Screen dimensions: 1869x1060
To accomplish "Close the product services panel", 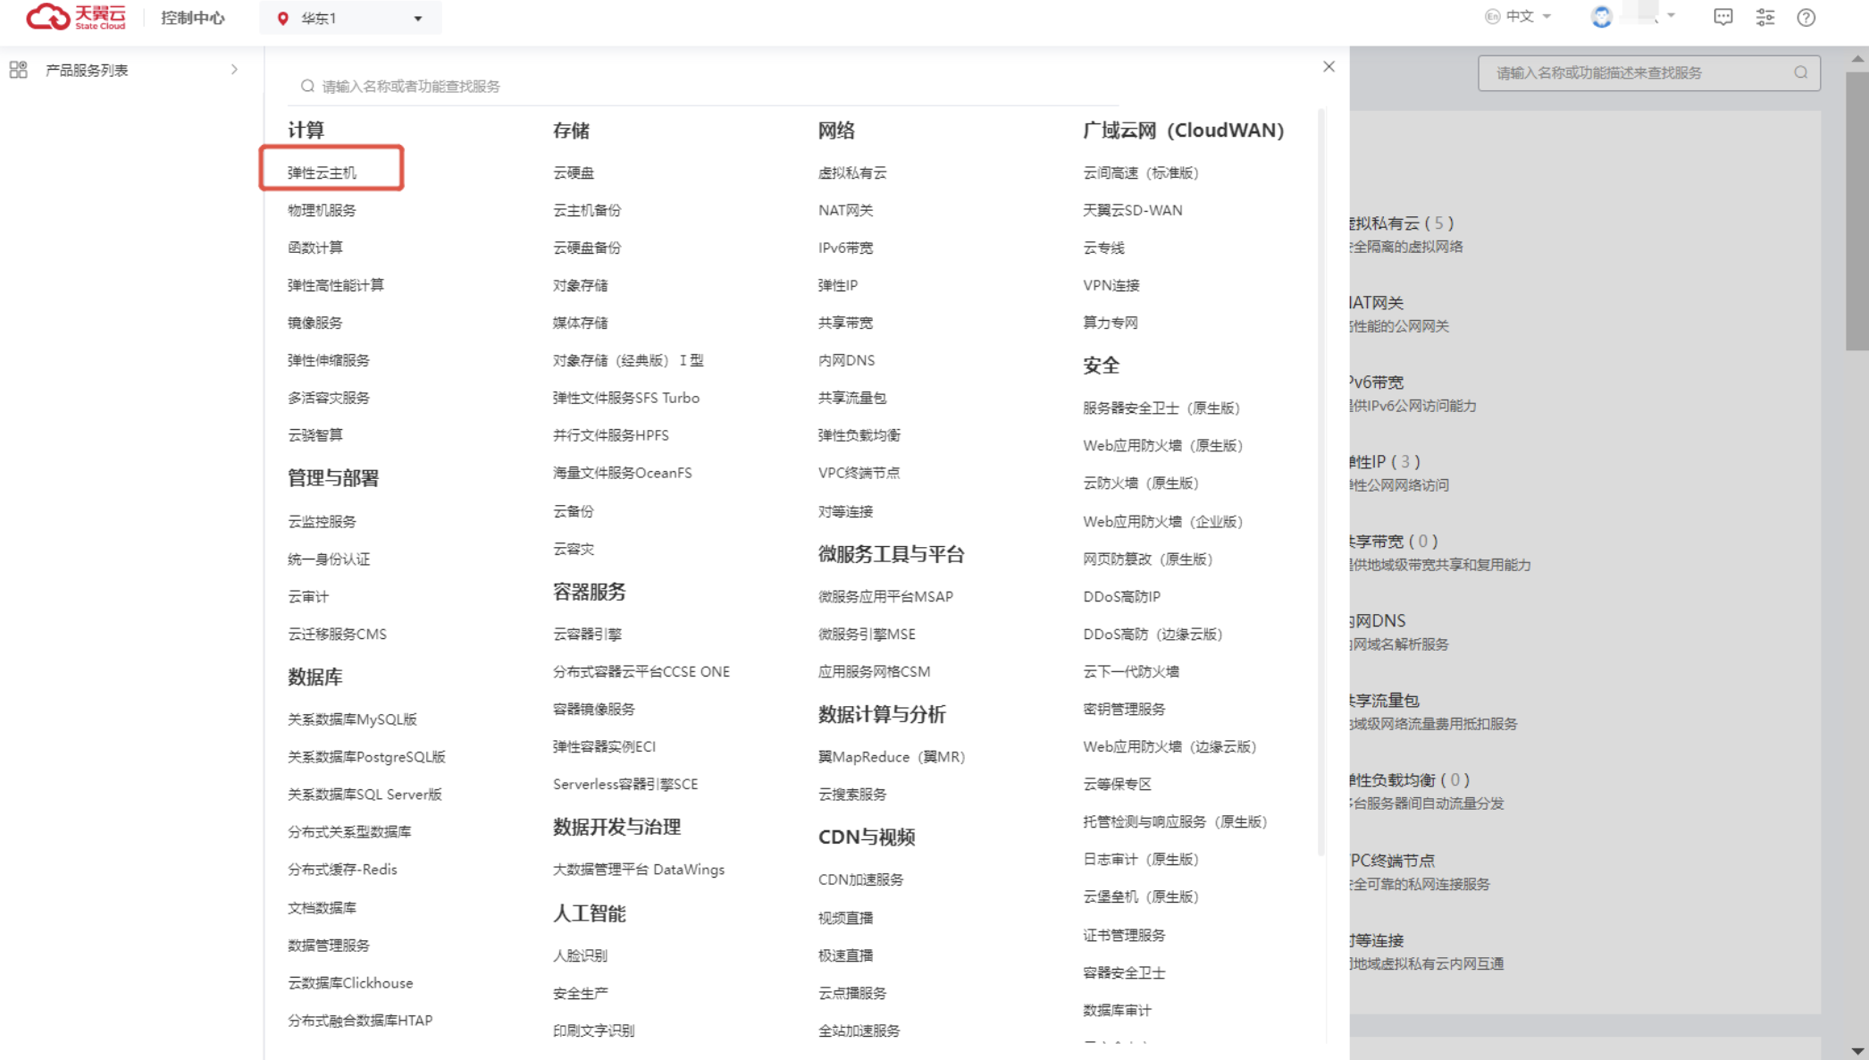I will 1328,67.
